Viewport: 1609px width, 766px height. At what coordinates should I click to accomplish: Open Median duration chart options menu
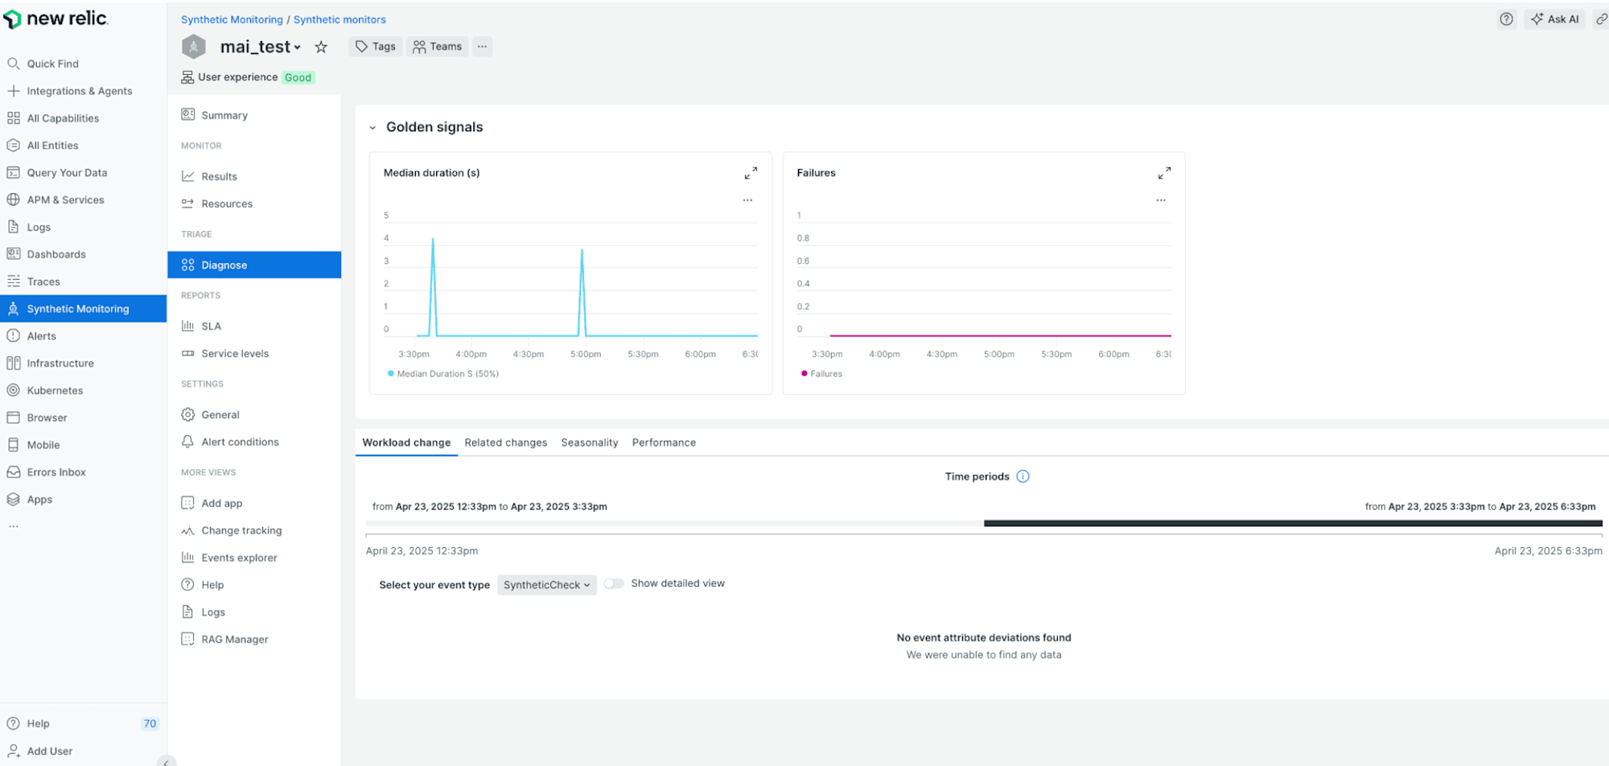(x=747, y=200)
